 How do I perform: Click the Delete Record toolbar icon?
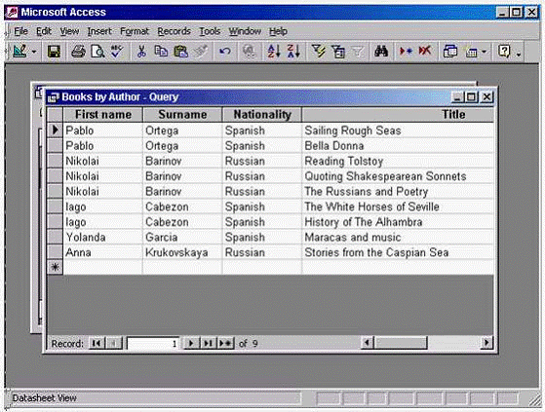(x=425, y=52)
